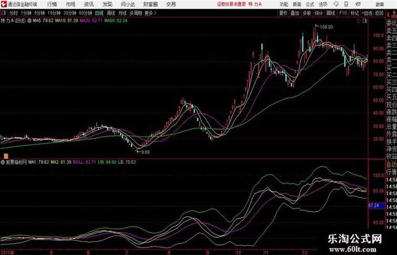Click the 特力A(日线) chart title
Image resolution: width=397 pixels, height=255 pixels.
pyautogui.click(x=13, y=21)
